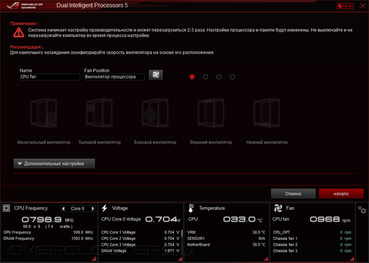Click the Фронтальный вентилятор label

(44, 142)
